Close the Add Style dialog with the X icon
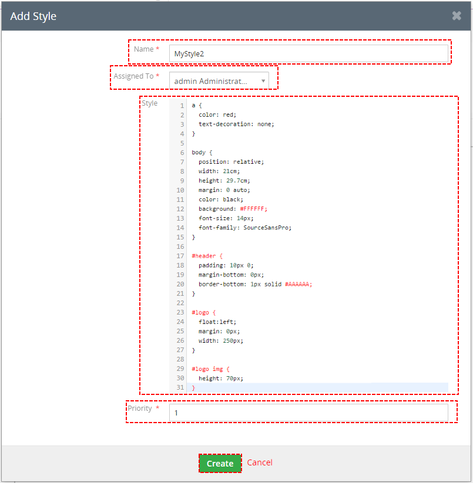The image size is (473, 483). (457, 16)
